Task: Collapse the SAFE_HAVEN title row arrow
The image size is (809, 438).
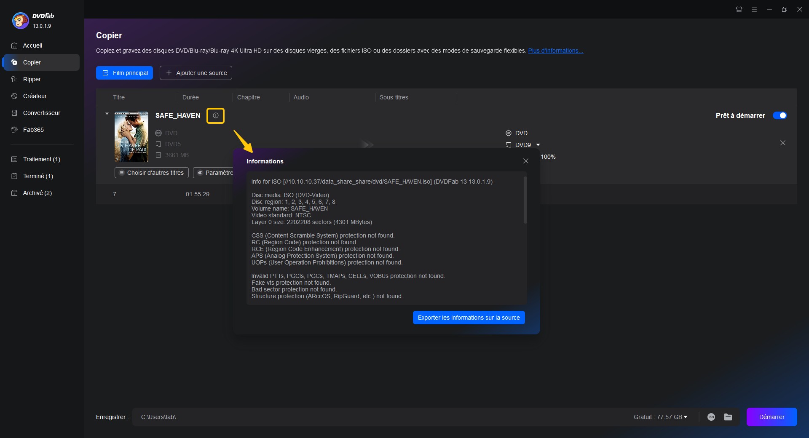Action: (107, 114)
